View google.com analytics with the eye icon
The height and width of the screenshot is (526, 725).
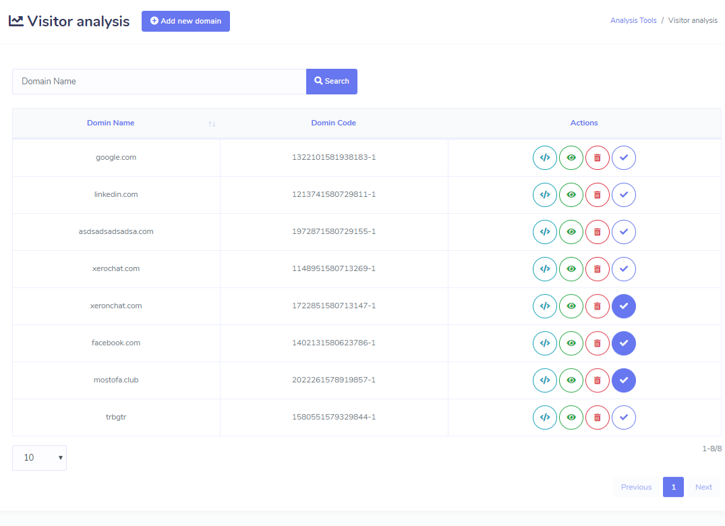pyautogui.click(x=571, y=158)
